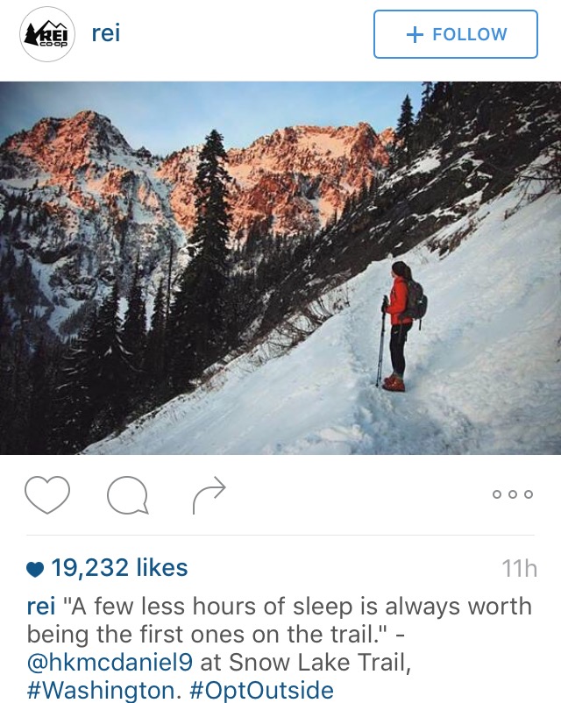Tap the share arrow icon
Image resolution: width=561 pixels, height=703 pixels.
click(209, 494)
